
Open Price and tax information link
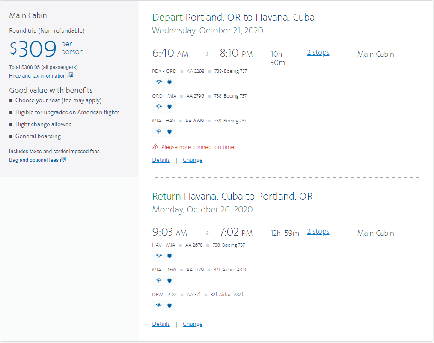click(x=37, y=75)
